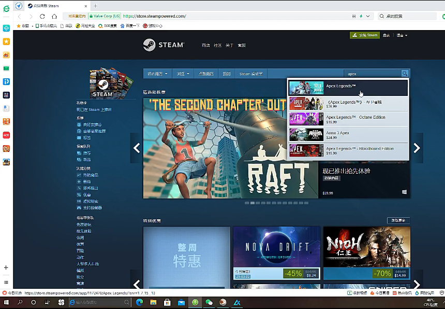Open the 关于 header link

(x=229, y=45)
